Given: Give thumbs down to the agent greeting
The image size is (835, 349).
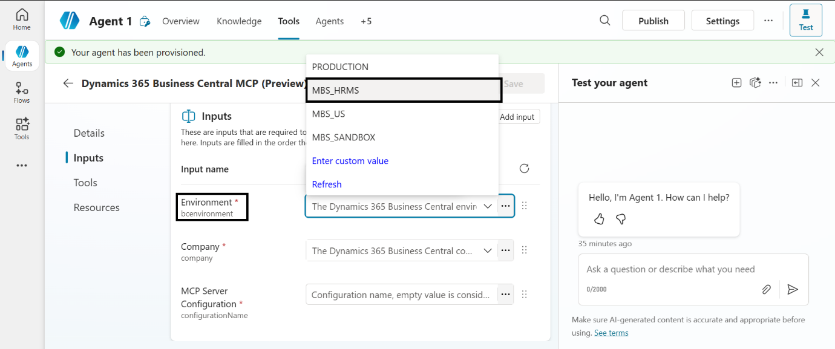Looking at the screenshot, I should click(x=621, y=219).
